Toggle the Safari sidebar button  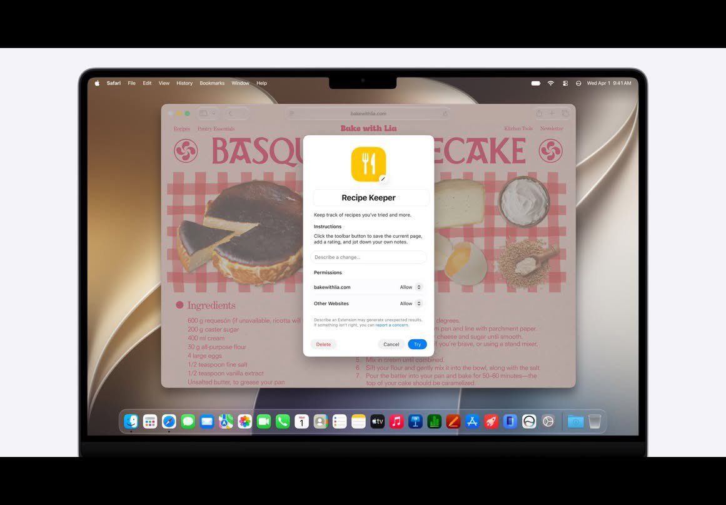(203, 113)
